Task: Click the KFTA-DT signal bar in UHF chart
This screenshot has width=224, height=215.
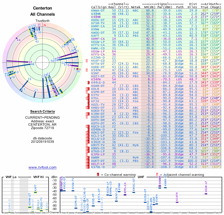Action: pyautogui.click(x=99, y=202)
